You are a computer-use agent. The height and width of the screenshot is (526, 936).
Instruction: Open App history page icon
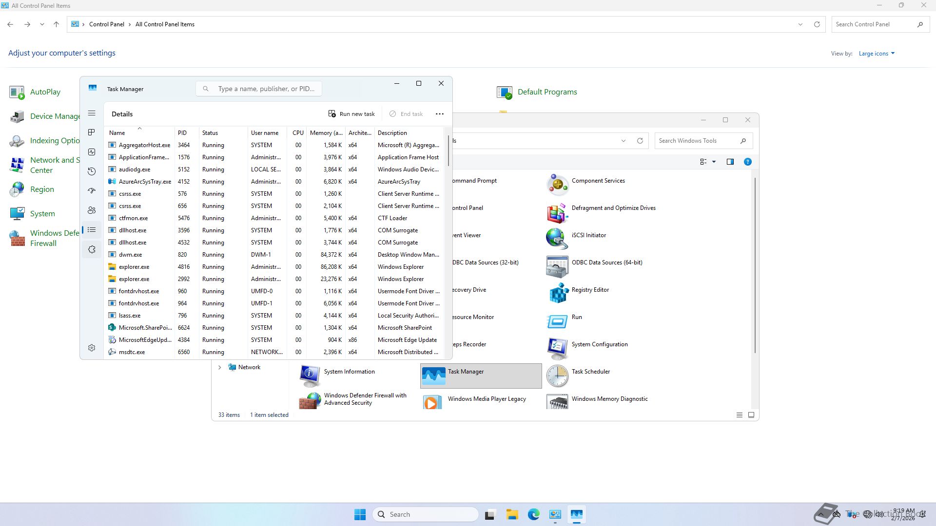(x=91, y=171)
